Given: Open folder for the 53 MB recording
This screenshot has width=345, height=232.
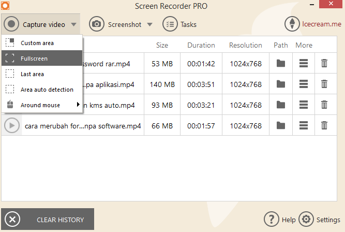Looking at the screenshot, I should pos(281,64).
